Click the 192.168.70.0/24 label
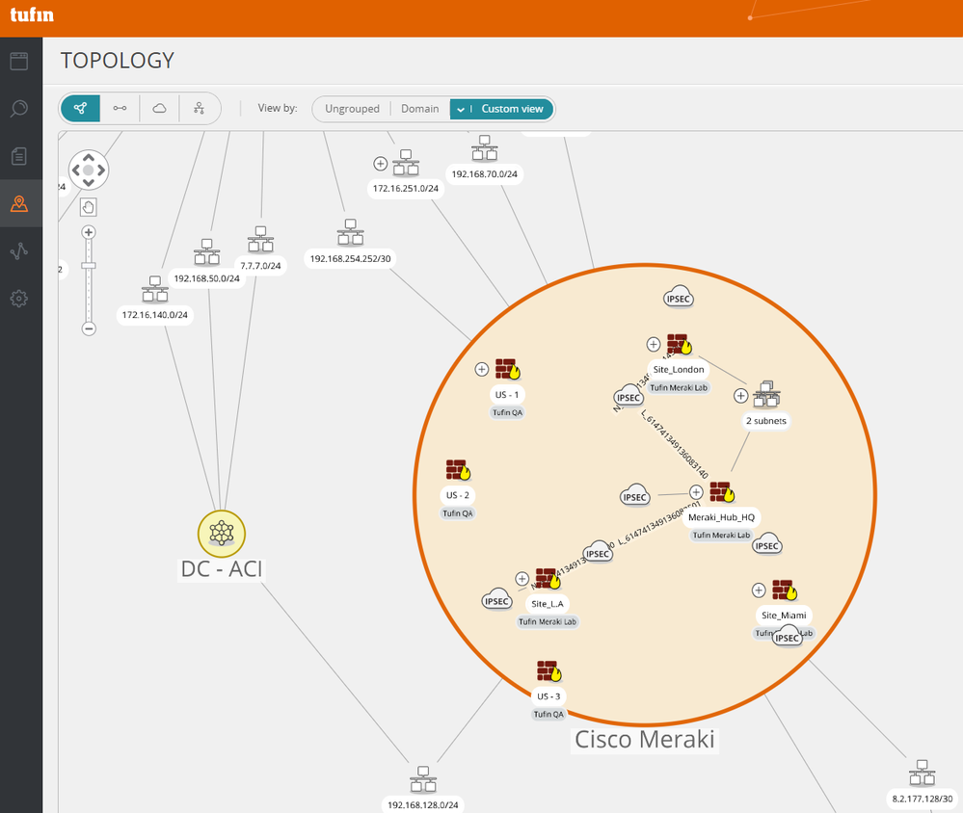This screenshot has height=813, width=963. coord(485,174)
